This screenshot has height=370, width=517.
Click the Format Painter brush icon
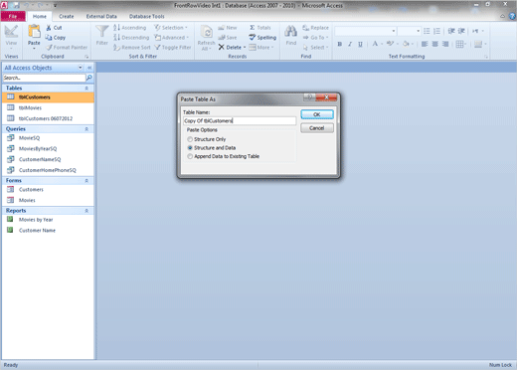(49, 48)
